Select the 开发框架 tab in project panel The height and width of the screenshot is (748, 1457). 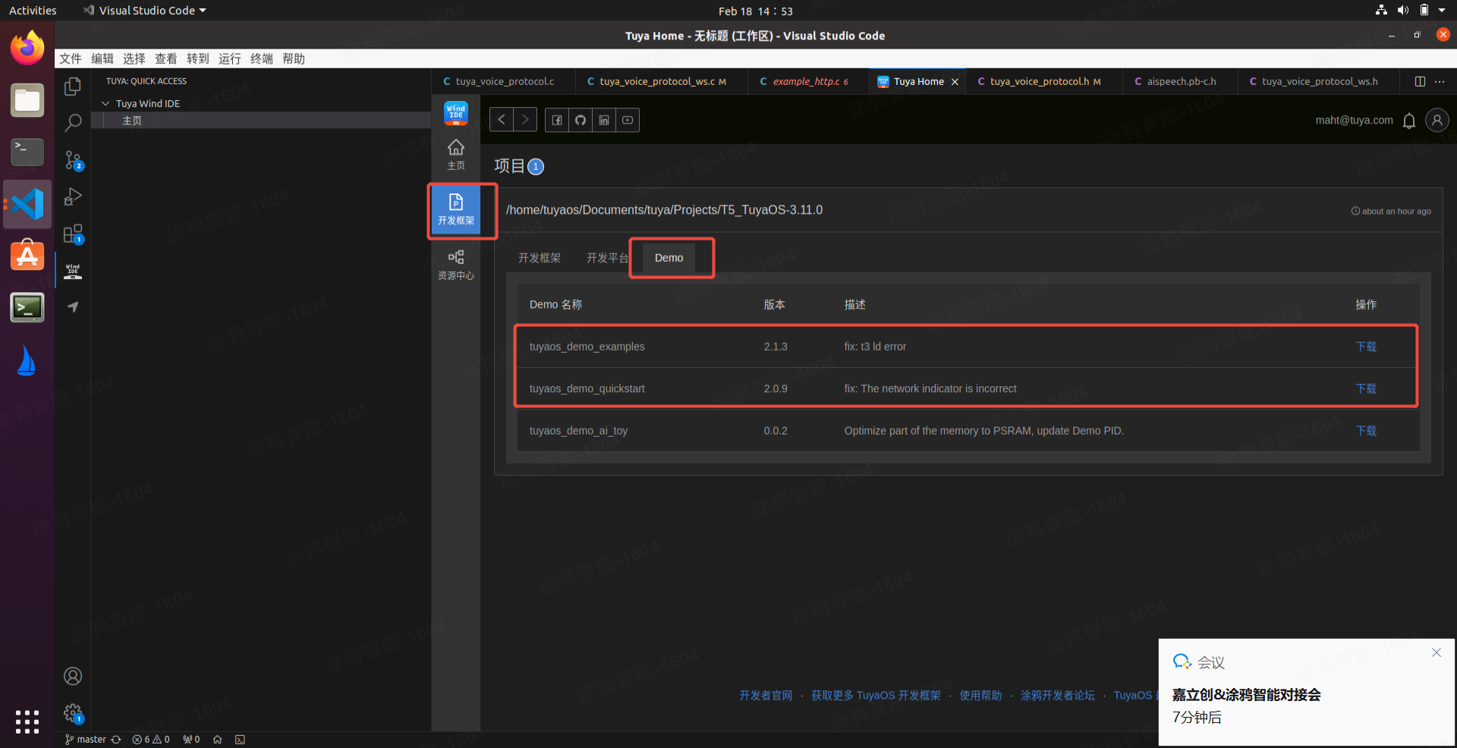[x=540, y=258]
